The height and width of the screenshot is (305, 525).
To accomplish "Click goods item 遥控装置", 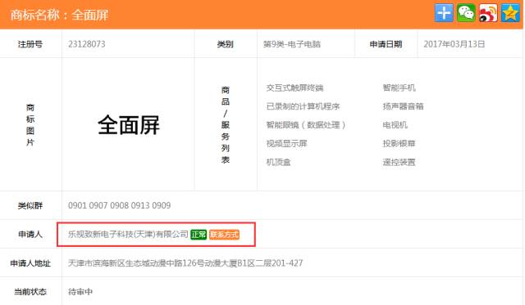I will (399, 162).
